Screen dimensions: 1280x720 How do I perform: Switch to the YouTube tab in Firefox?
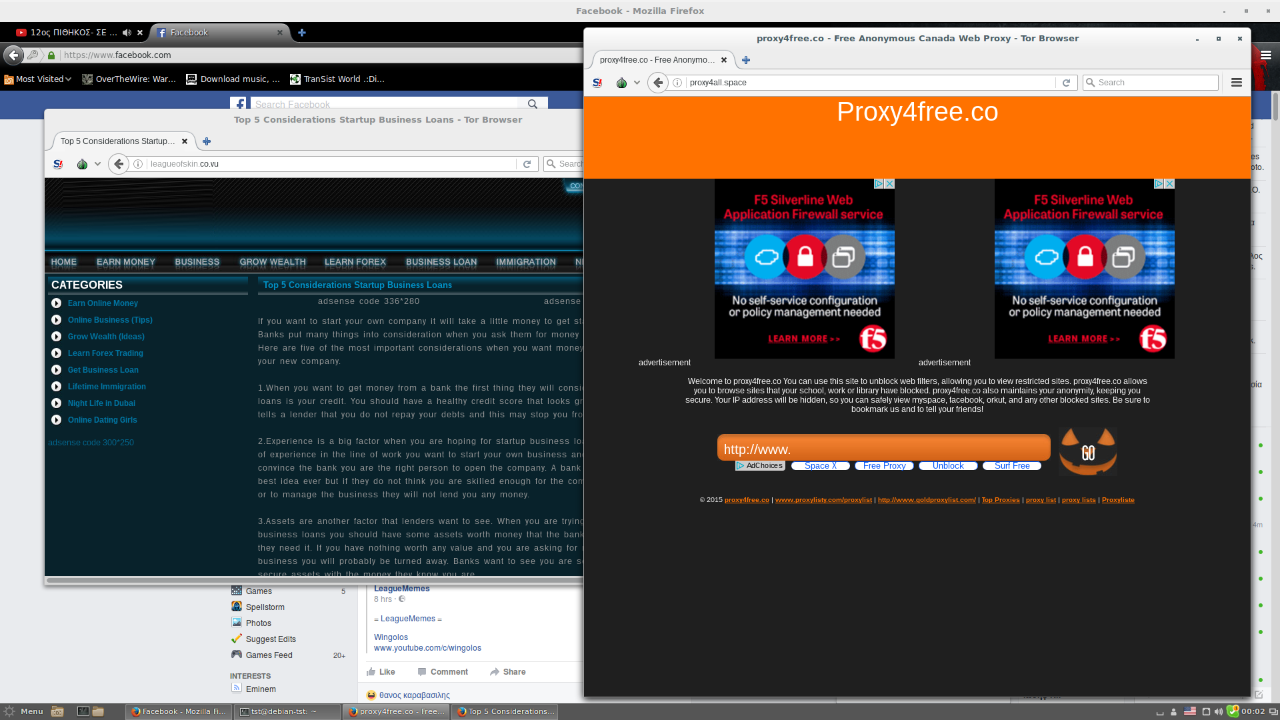[73, 33]
